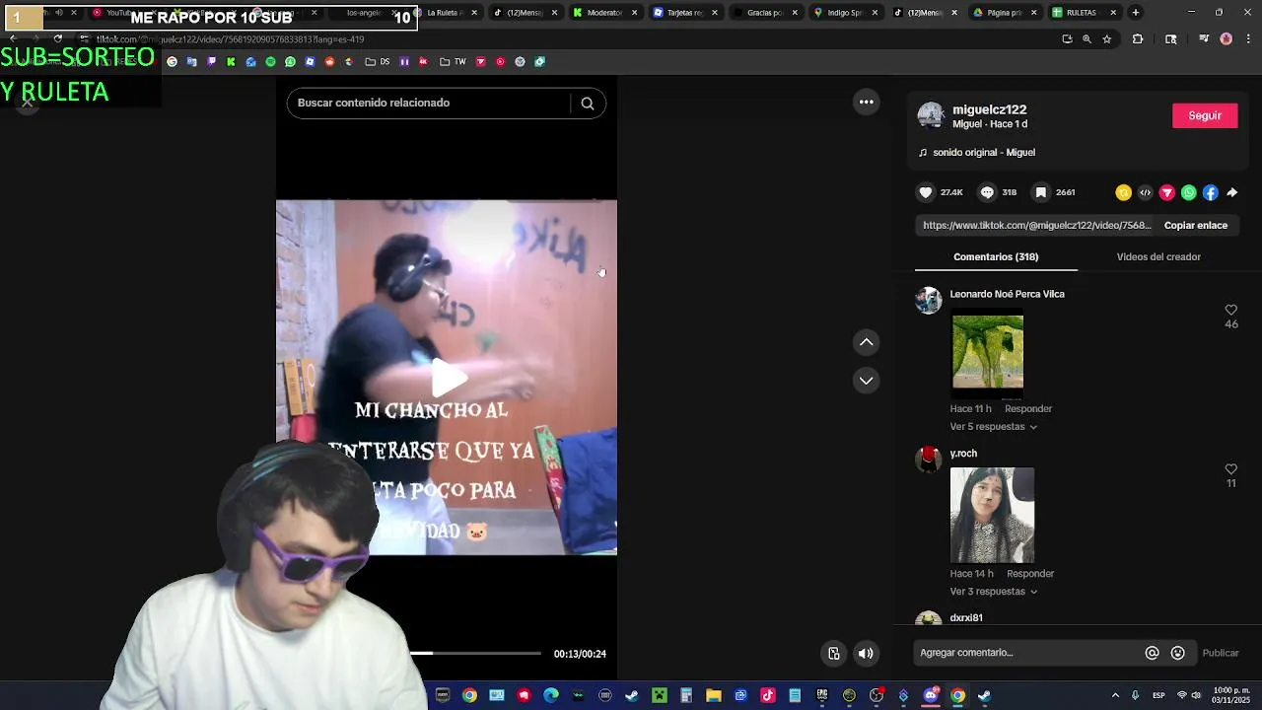Like y.roch's comment
This screenshot has height=710, width=1262.
point(1230,469)
